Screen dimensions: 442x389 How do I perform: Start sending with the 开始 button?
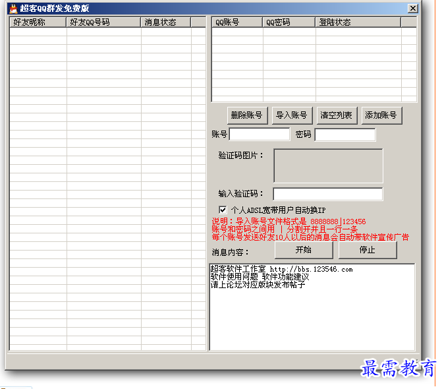point(304,250)
